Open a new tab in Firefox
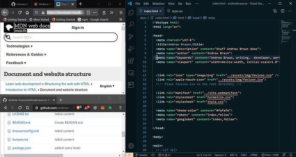The width and height of the screenshot is (296, 157). [80, 4]
